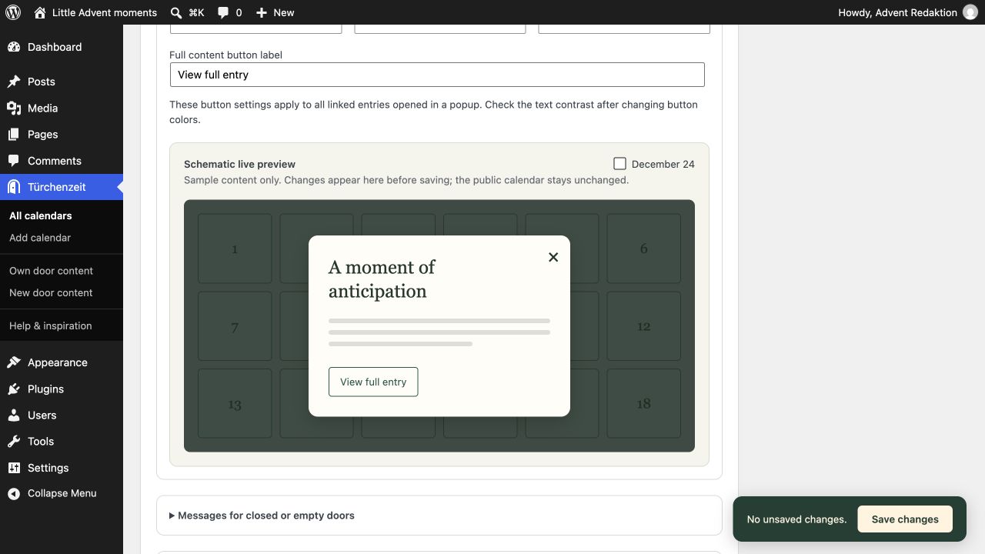Open the Pages menu item
985x554 pixels.
click(x=62, y=135)
